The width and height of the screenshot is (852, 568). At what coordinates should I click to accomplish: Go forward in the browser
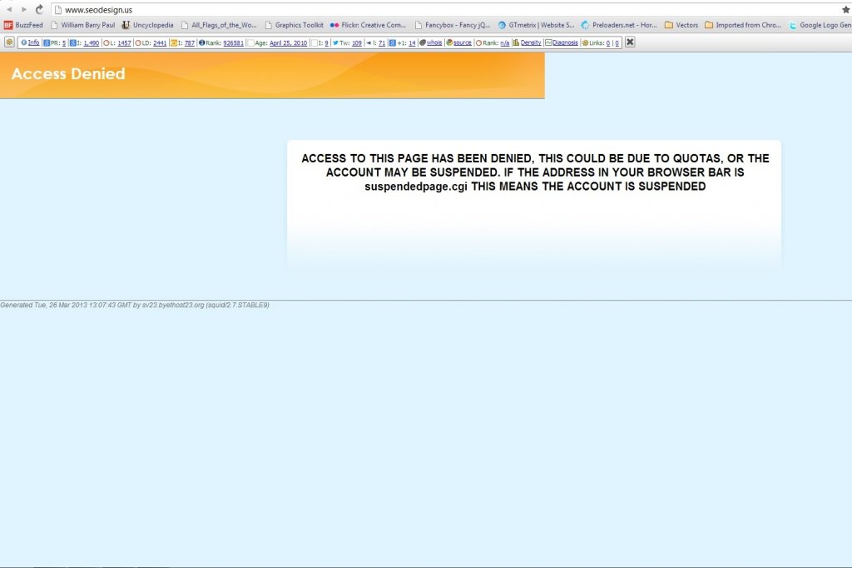(24, 9)
